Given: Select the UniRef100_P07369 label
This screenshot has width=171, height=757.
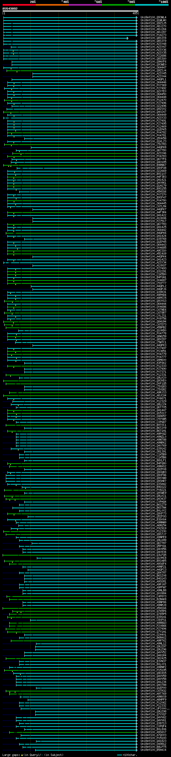Looking at the screenshot, I should (x=153, y=85).
